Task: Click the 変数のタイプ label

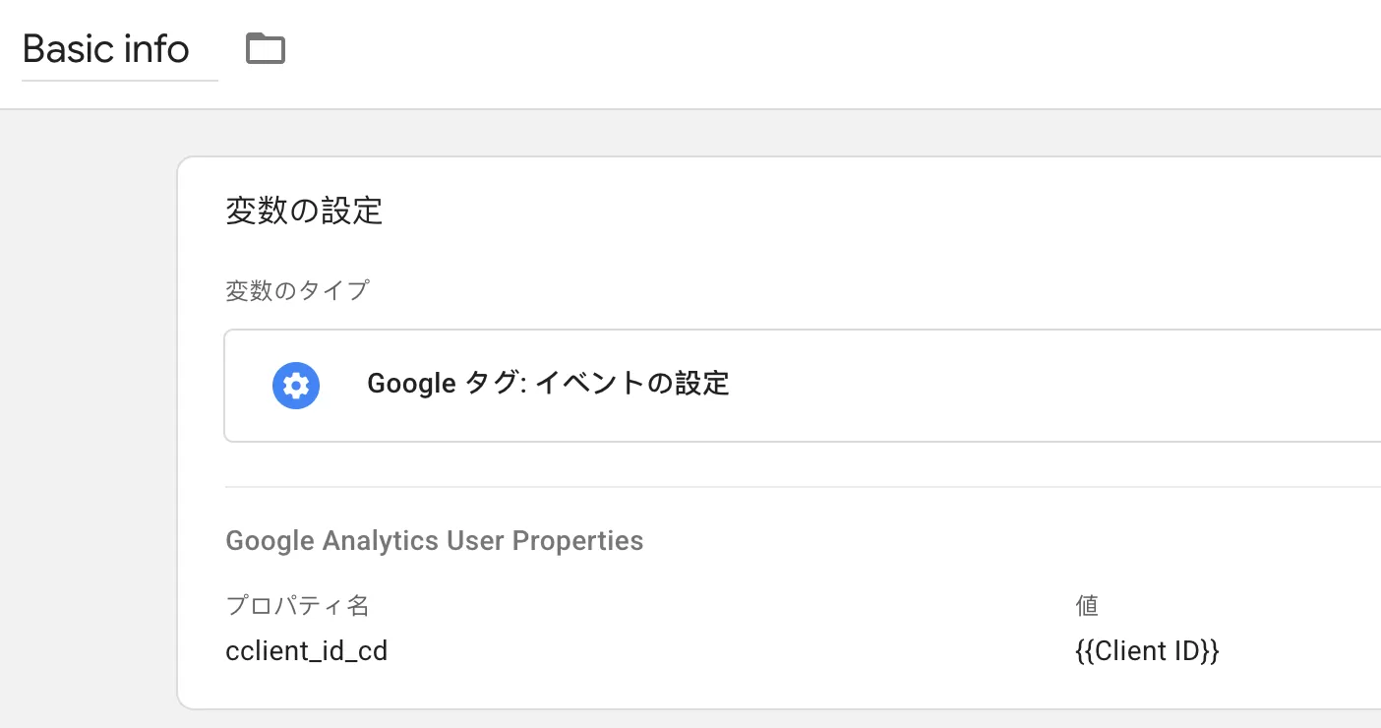Action: coord(297,291)
